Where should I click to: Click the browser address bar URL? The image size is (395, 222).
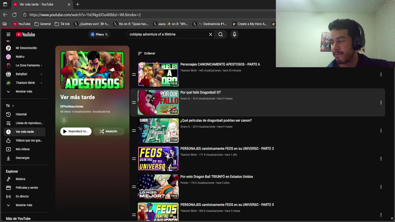pos(85,15)
